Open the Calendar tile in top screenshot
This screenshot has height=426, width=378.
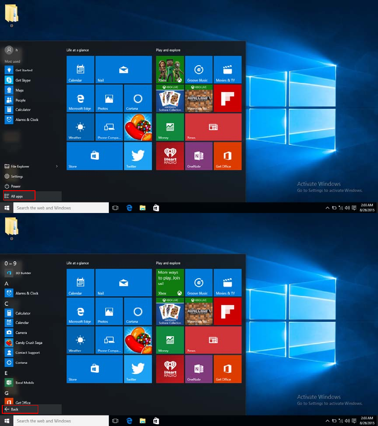pyautogui.click(x=81, y=70)
